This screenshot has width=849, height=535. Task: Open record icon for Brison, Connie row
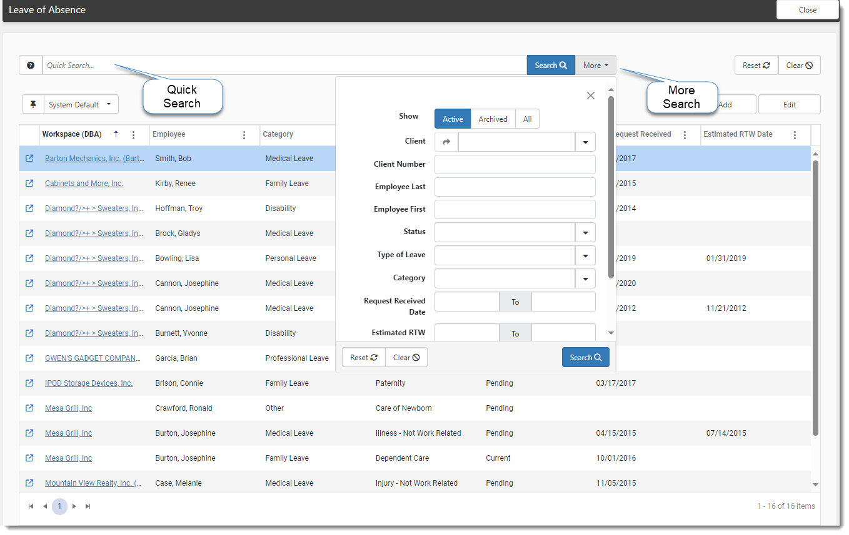click(x=29, y=383)
